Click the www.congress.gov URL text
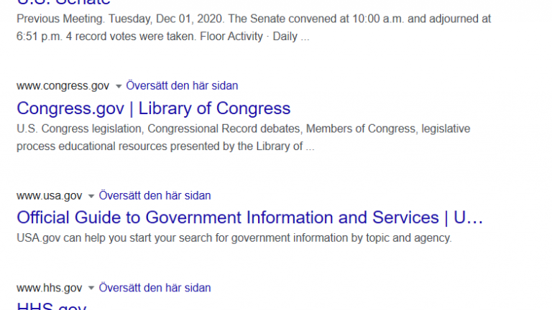The height and width of the screenshot is (310, 552). 63,86
